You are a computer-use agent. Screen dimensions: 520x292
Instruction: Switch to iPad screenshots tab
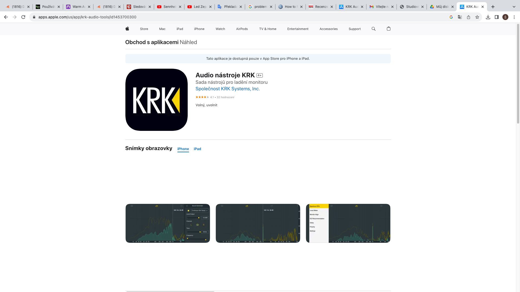197,149
